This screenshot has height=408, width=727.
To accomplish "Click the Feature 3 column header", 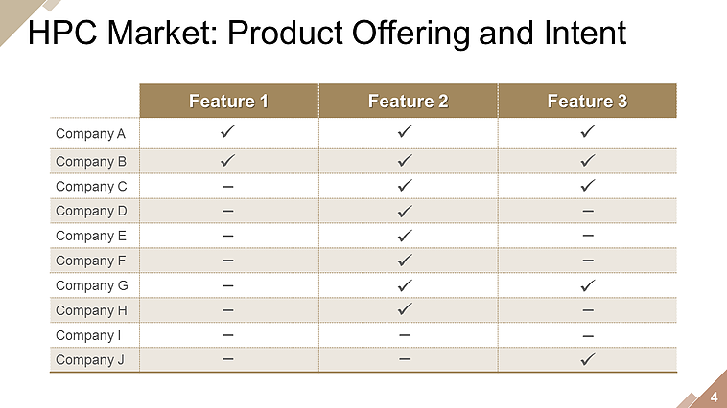I will pos(587,101).
